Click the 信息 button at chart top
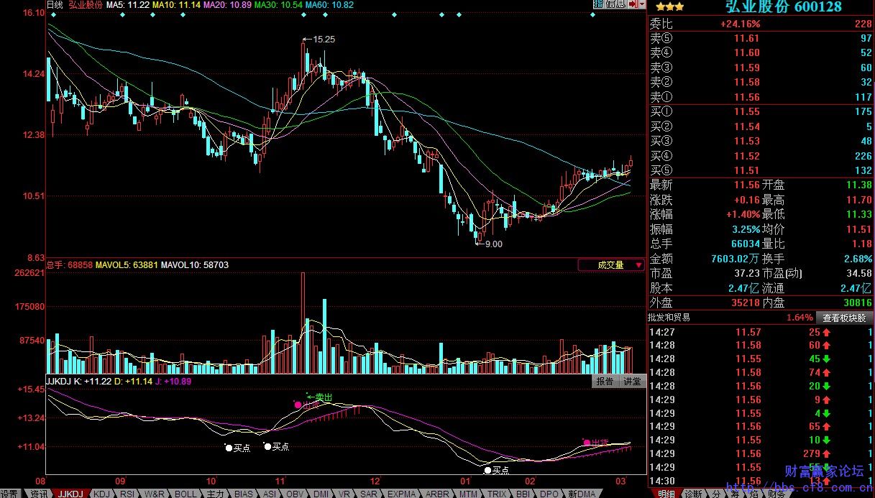This screenshot has height=498, width=875. point(615,4)
